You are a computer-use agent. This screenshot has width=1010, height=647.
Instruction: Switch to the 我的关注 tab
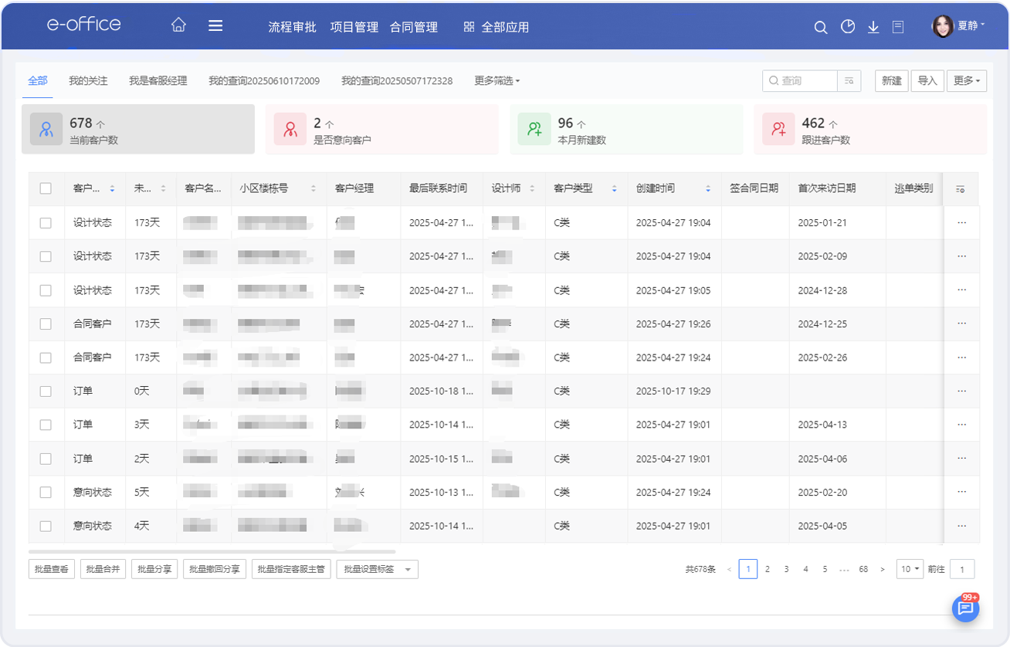tap(88, 81)
